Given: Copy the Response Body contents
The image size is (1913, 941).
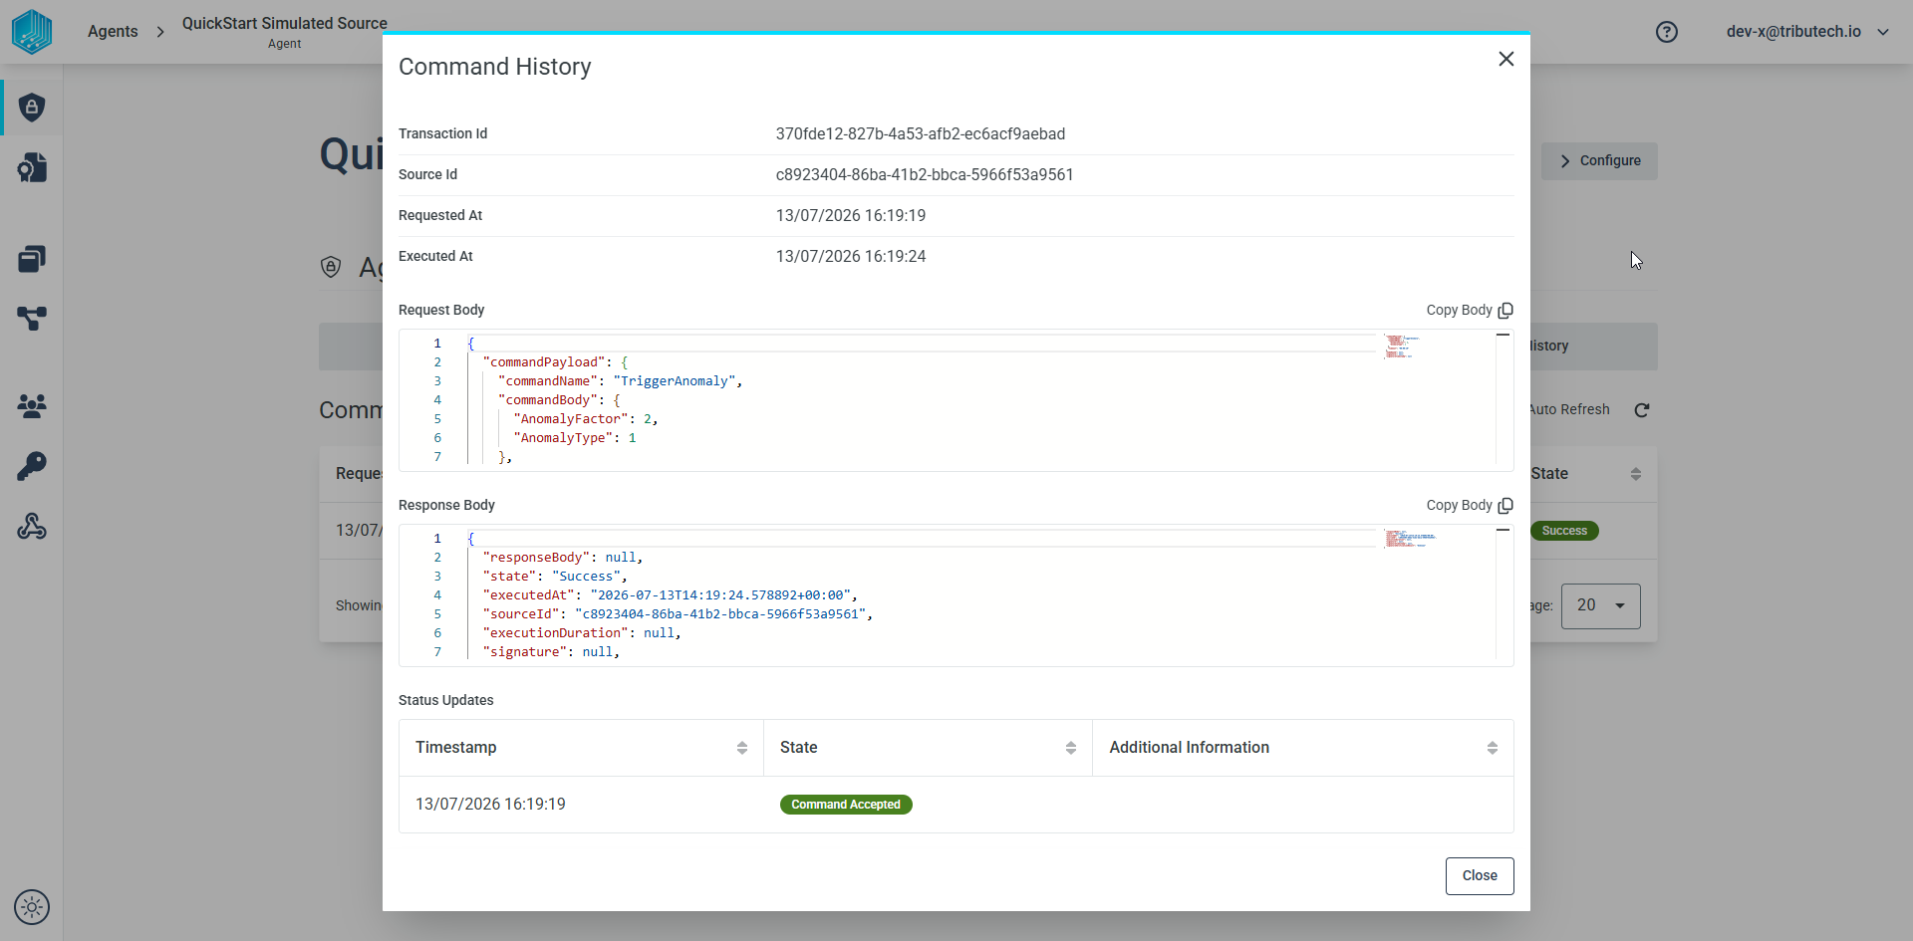Looking at the screenshot, I should [x=1470, y=505].
